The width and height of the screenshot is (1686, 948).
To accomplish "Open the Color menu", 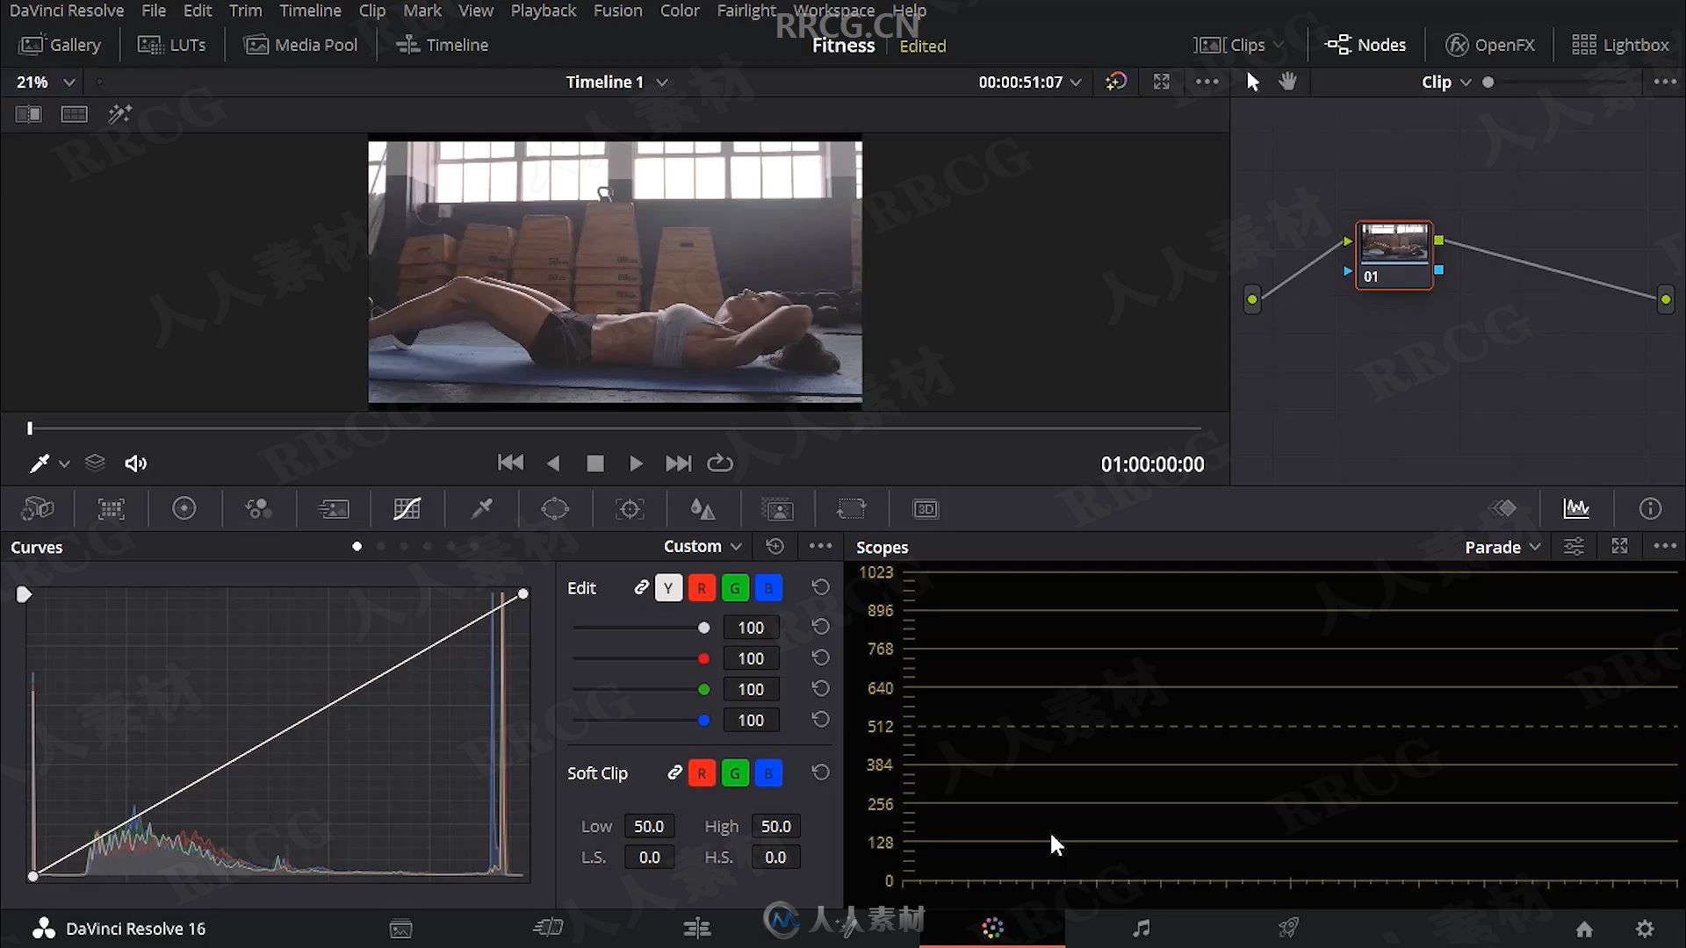I will pos(679,11).
